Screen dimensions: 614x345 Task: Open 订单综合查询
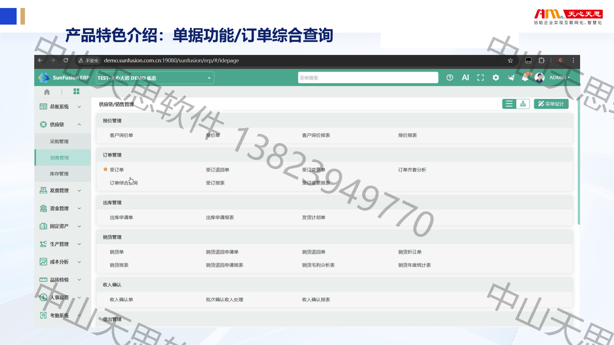click(124, 183)
